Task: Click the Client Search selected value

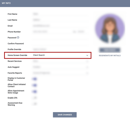Action: click(x=39, y=55)
